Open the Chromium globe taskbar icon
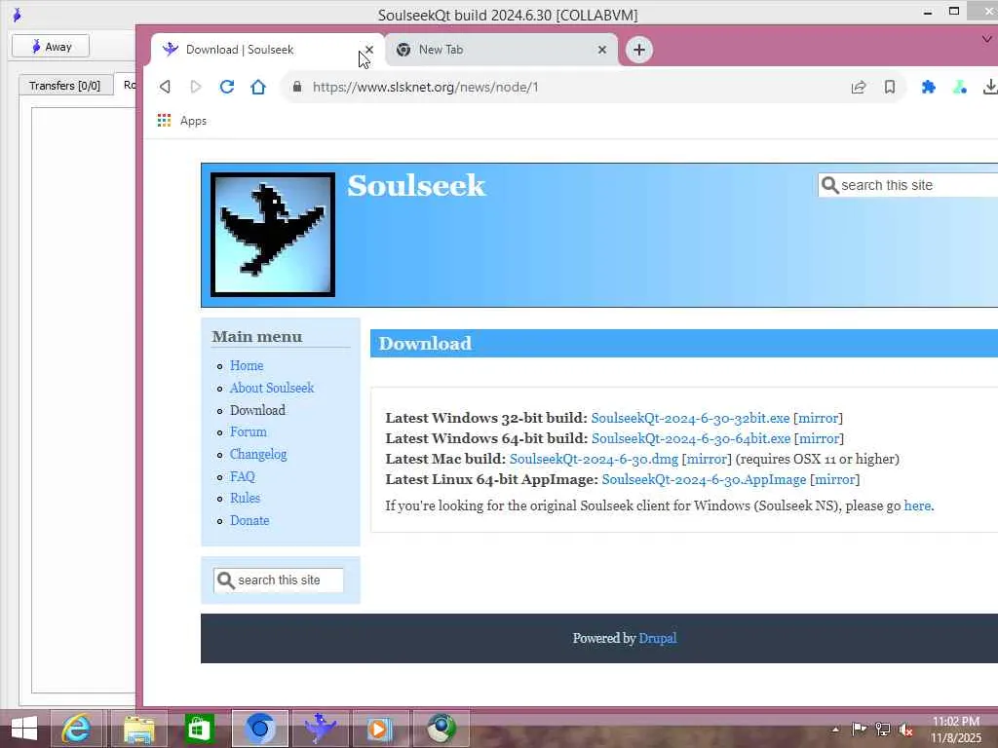Screen dimensions: 998x748 441,729
